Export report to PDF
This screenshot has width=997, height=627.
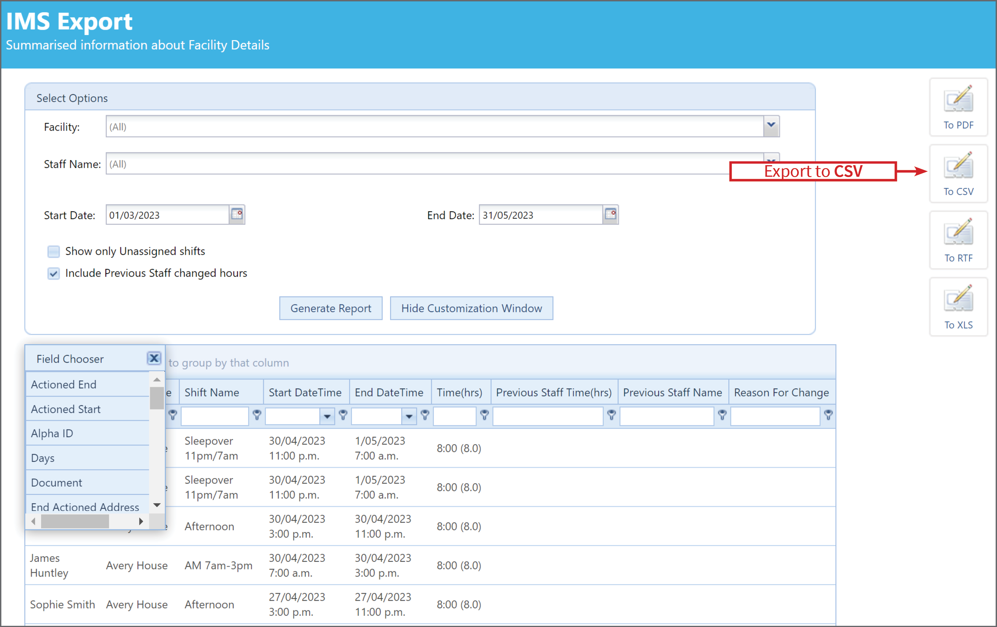(958, 107)
